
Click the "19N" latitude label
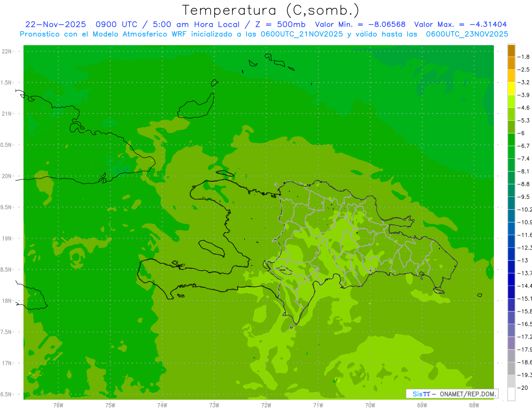click(7, 239)
